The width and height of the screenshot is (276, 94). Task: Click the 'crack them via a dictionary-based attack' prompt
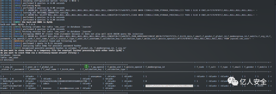click(x=40, y=53)
